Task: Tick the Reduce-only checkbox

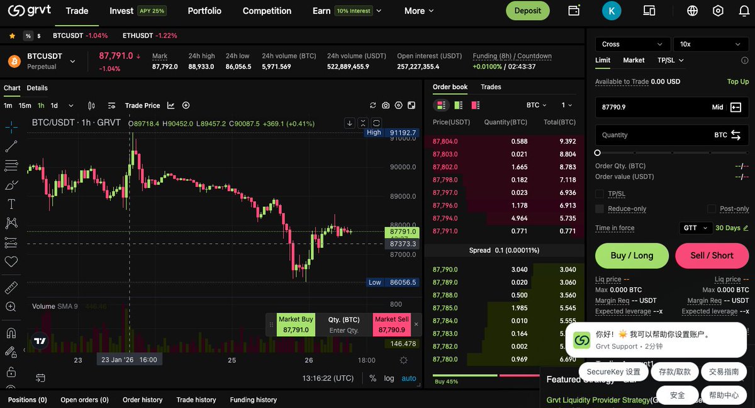Action: pyautogui.click(x=600, y=209)
